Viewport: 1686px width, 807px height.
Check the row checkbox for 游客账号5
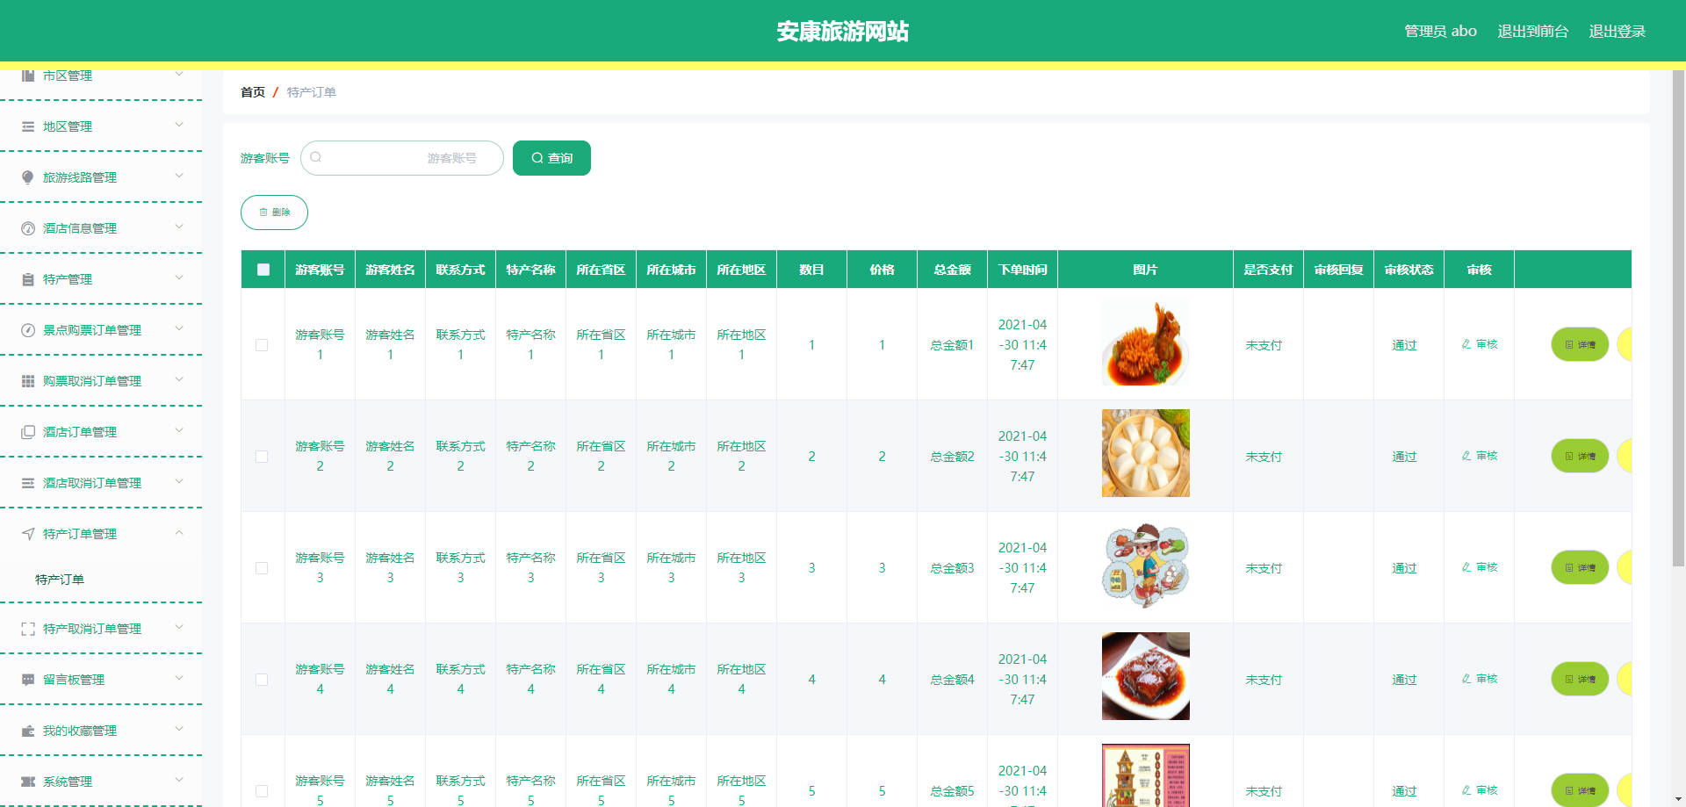click(x=262, y=791)
